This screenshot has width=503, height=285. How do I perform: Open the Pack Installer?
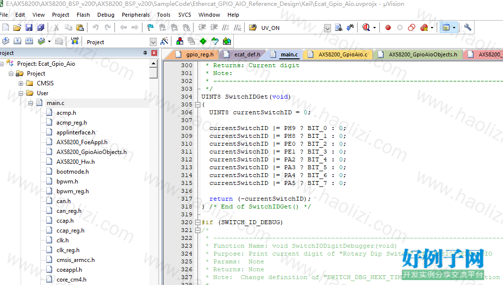click(227, 41)
